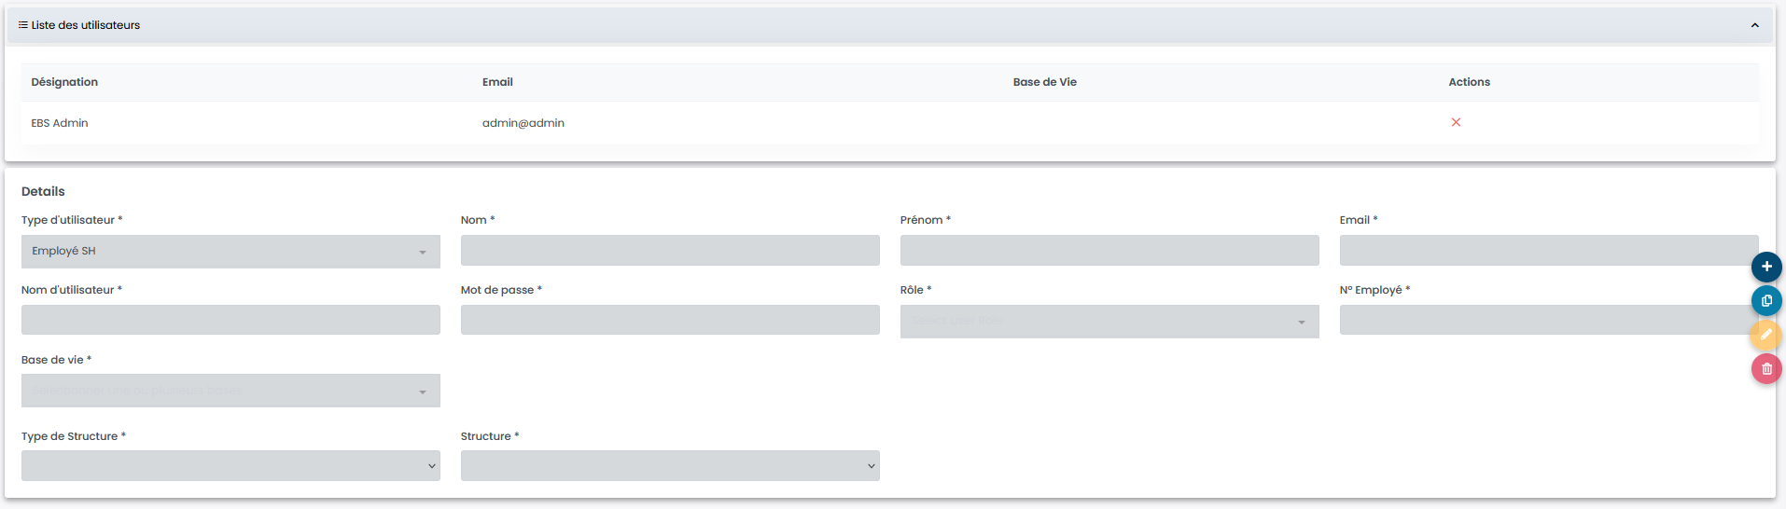This screenshot has width=1786, height=509.
Task: Collapse the Liste des utilisateurs panel
Action: coord(1754,25)
